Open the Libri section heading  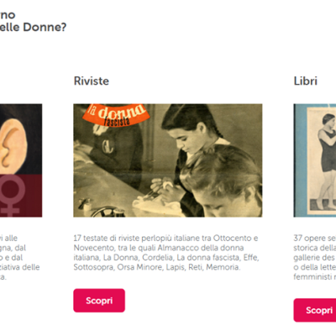[x=306, y=81]
